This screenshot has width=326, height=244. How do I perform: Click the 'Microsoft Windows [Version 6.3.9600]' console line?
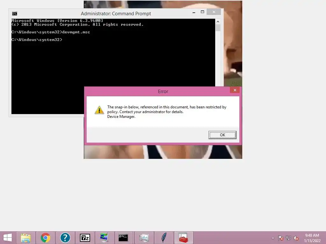(x=57, y=21)
